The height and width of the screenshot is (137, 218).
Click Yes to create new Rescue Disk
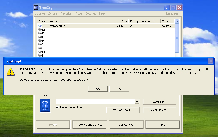tap(98, 89)
